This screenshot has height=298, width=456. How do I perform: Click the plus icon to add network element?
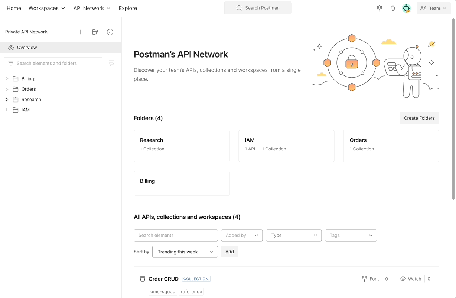(80, 32)
